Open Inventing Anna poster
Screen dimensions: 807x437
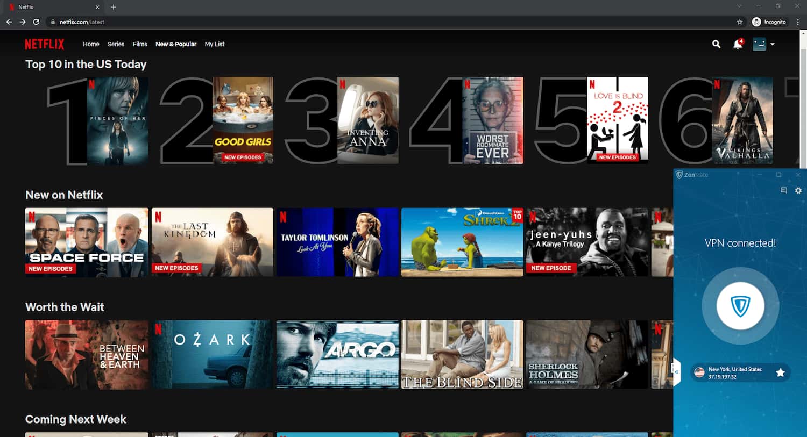[x=368, y=120]
